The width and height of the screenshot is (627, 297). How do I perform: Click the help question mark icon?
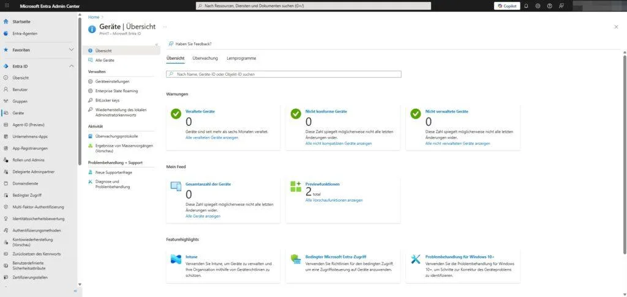point(549,6)
